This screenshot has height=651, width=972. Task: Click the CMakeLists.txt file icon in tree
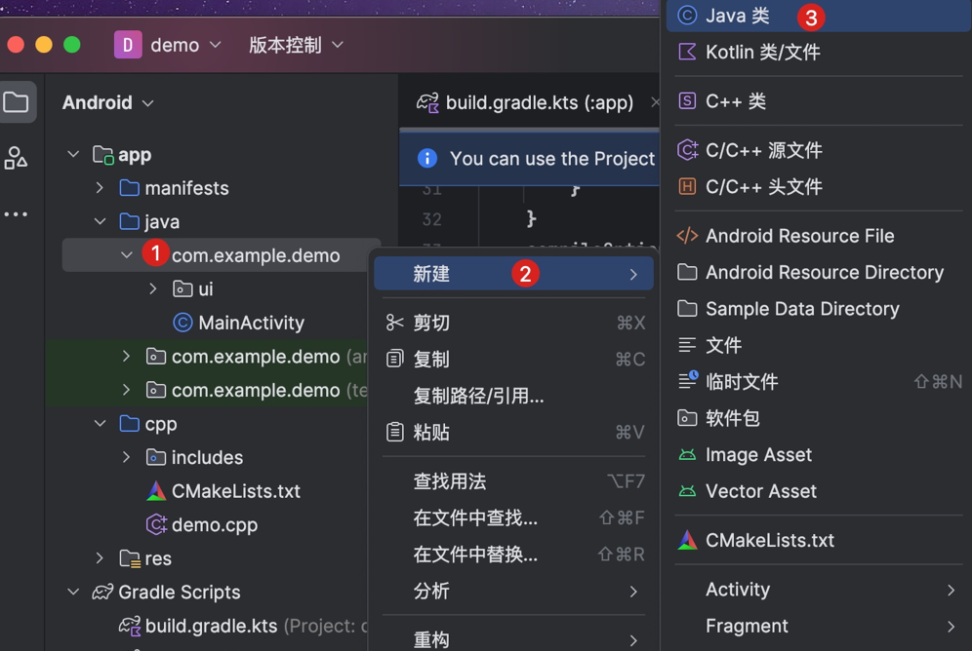(155, 491)
